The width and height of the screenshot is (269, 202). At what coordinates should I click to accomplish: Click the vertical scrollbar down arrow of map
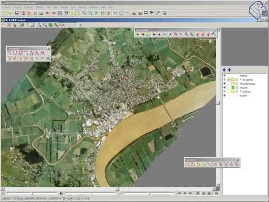click(x=218, y=185)
